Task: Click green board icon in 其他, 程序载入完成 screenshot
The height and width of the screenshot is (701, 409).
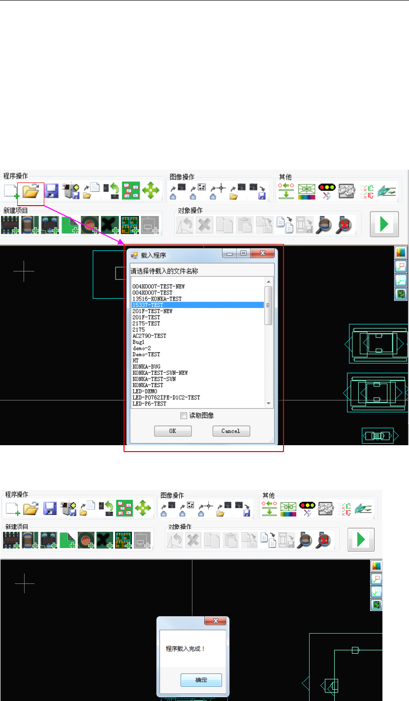Action: 363,508
